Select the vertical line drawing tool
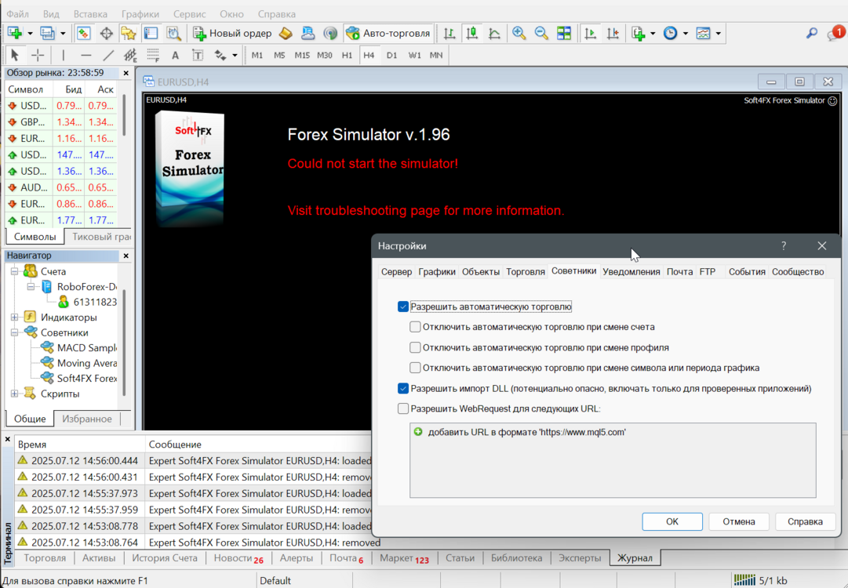This screenshot has width=848, height=588. [64, 55]
